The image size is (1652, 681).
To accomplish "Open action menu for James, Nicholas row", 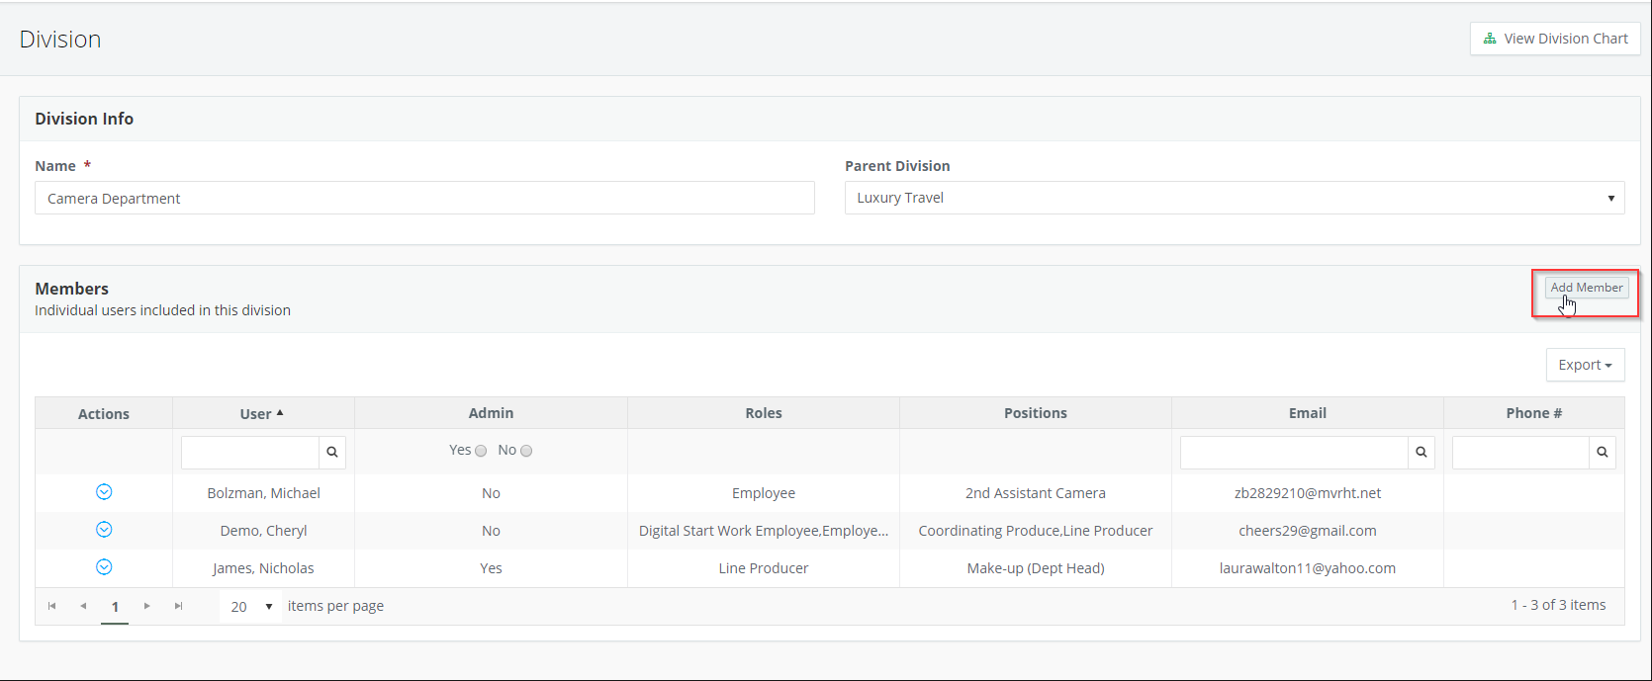I will (104, 567).
